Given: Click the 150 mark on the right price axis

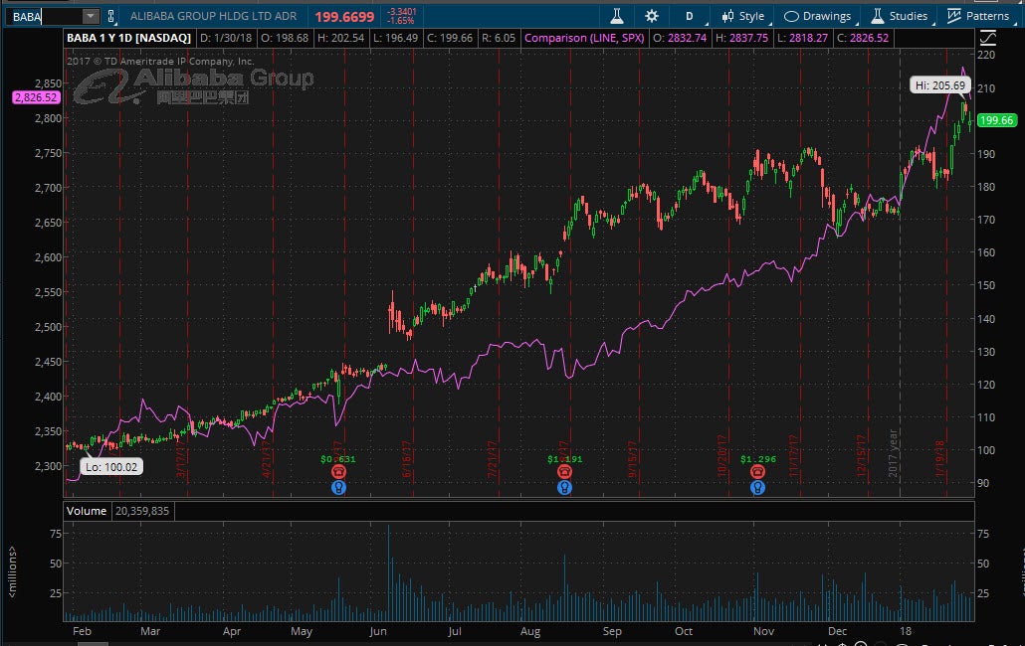Looking at the screenshot, I should [x=986, y=286].
